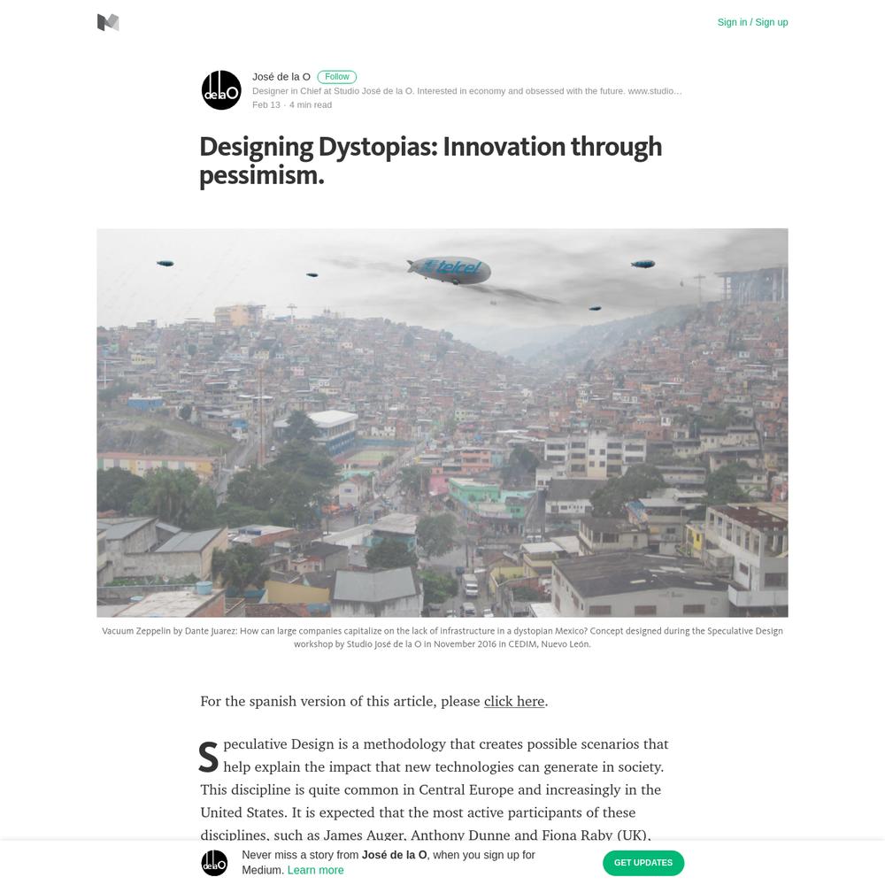The image size is (885, 885).
Task: Open the Spanish version click here link
Action: [x=514, y=701]
